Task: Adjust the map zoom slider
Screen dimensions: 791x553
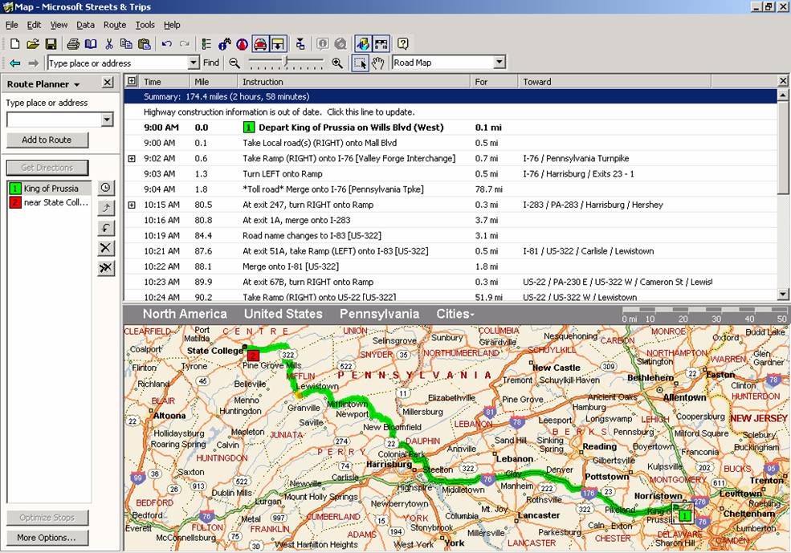Action: click(286, 63)
